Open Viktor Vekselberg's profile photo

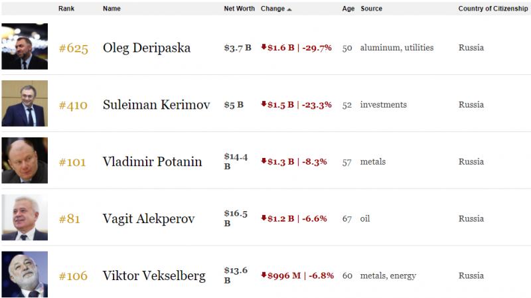pos(25,274)
